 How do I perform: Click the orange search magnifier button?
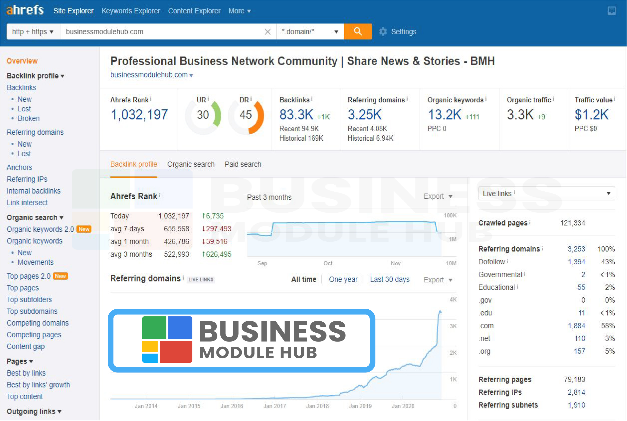point(358,31)
